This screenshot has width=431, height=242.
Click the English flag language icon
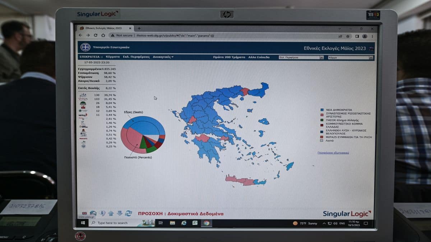[84, 213]
